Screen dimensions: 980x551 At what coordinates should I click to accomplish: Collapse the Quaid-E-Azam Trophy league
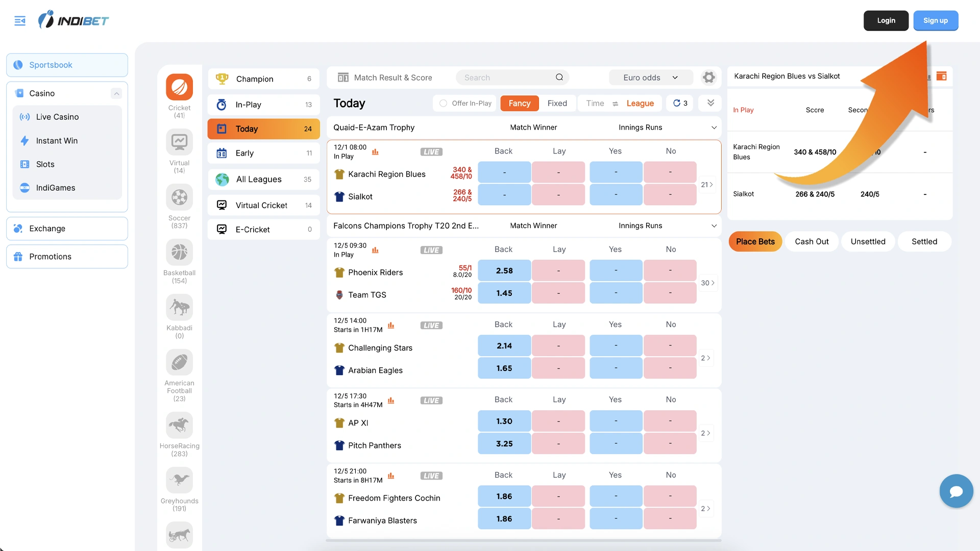pyautogui.click(x=714, y=128)
